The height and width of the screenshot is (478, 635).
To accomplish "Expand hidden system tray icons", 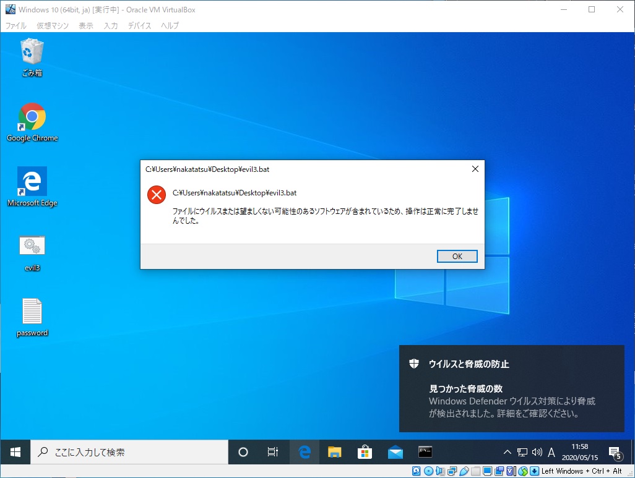I will click(507, 452).
